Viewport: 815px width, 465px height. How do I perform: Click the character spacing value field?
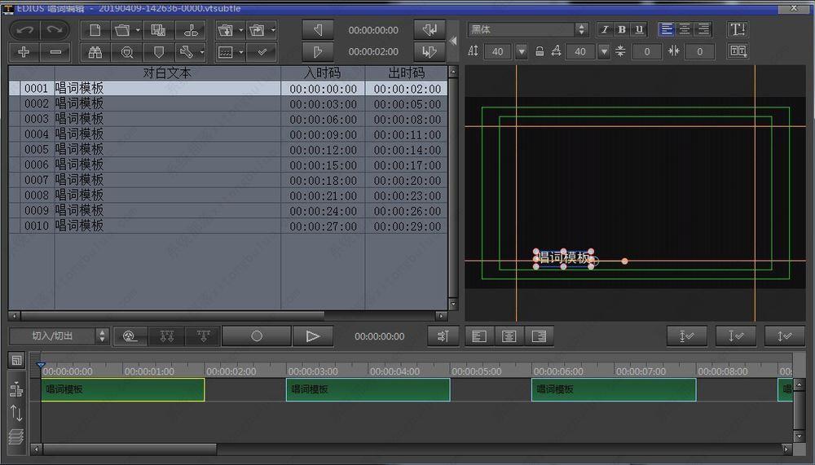point(699,51)
